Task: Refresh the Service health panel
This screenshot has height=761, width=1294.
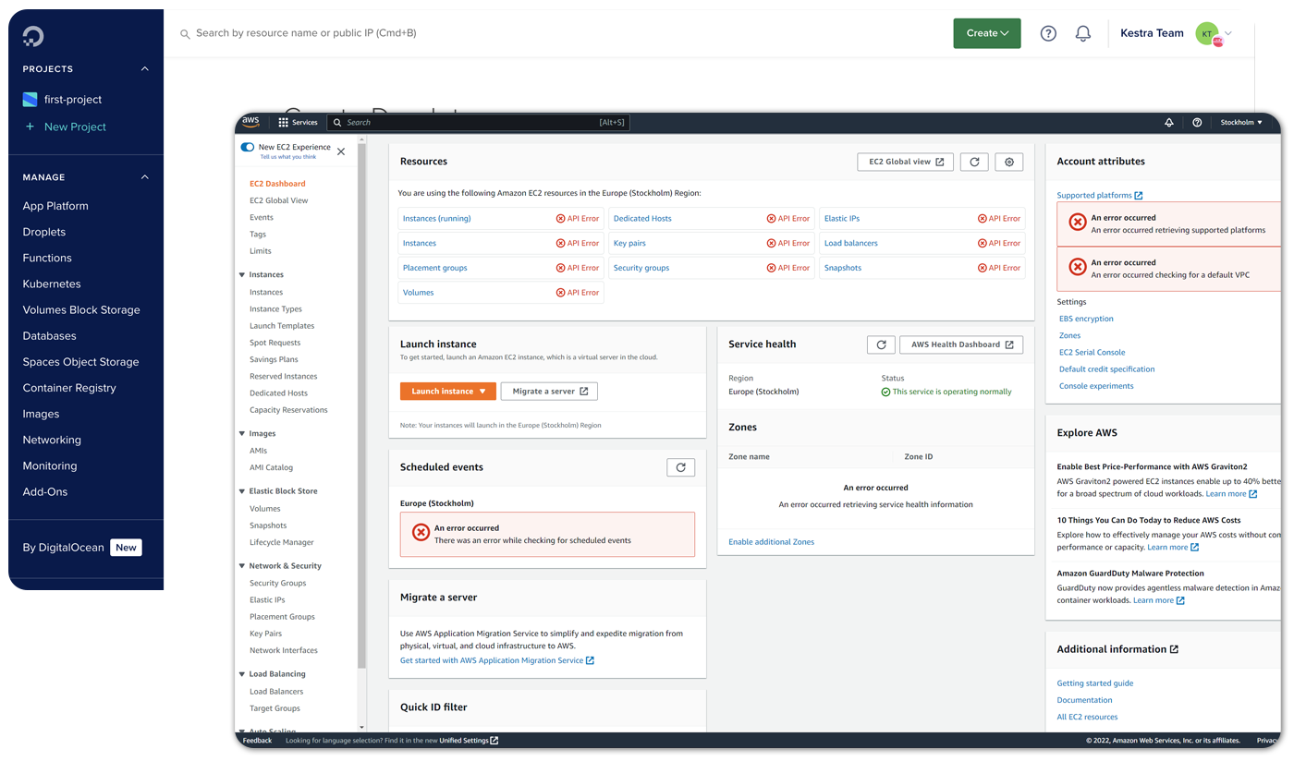Action: coord(881,344)
